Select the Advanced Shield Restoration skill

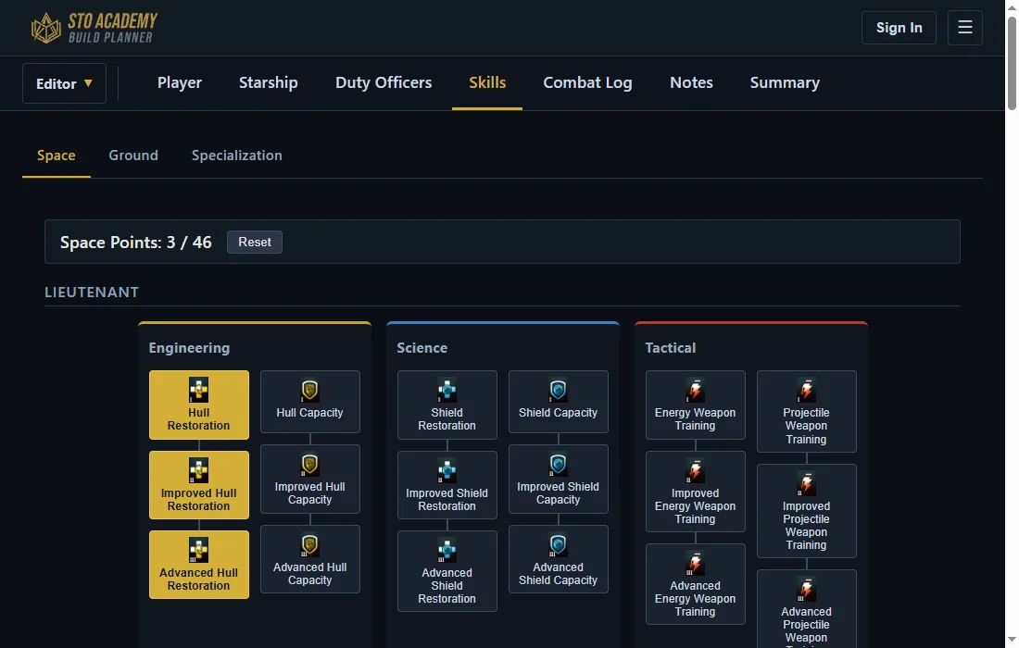447,571
